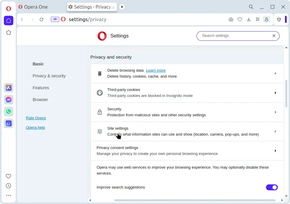
Task: Click 'Improve search suggestions' label
Action: 121,187
